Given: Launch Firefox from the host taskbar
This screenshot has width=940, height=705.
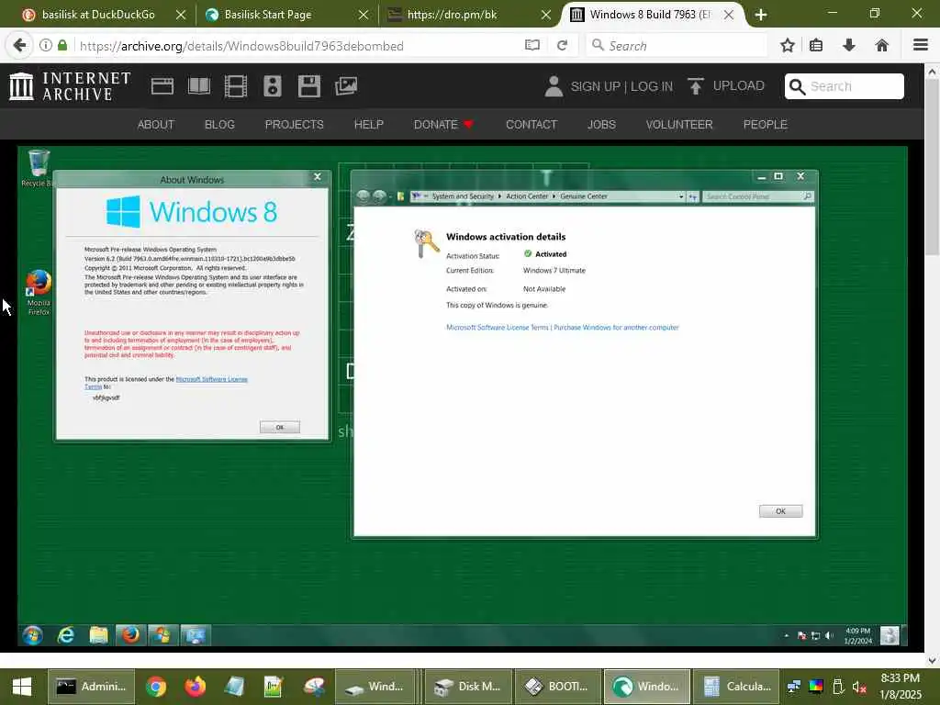Looking at the screenshot, I should (195, 687).
